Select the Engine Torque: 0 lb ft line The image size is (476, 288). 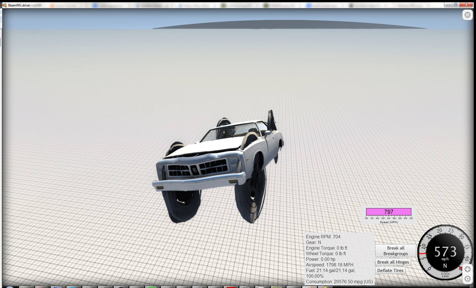(x=326, y=248)
